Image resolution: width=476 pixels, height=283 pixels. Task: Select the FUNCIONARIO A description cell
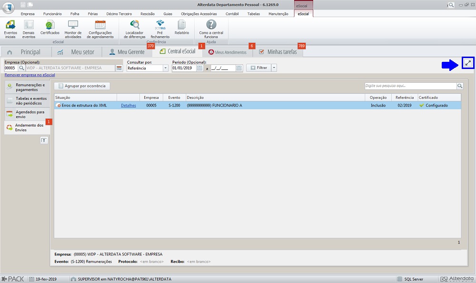tap(275, 105)
